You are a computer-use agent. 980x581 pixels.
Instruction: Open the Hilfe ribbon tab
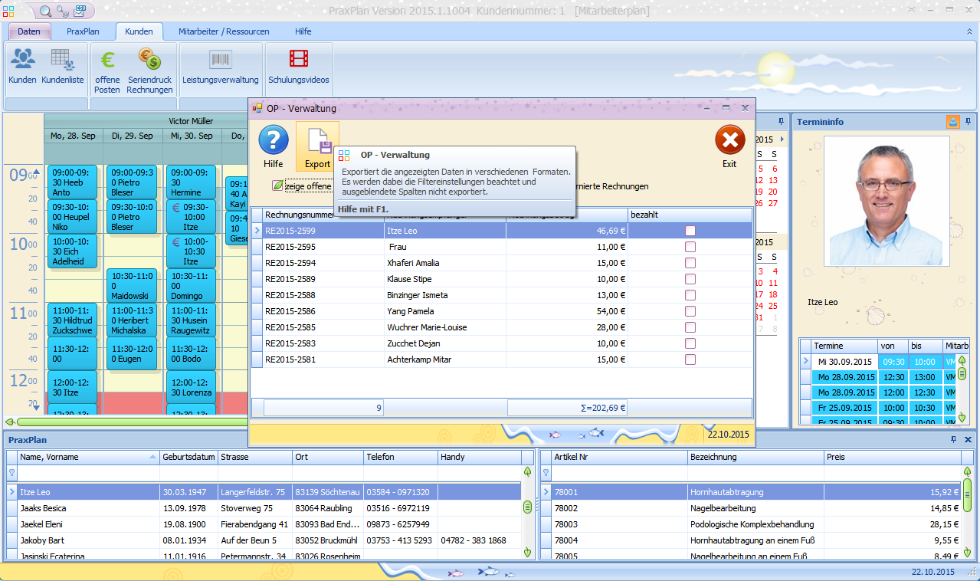coord(303,31)
